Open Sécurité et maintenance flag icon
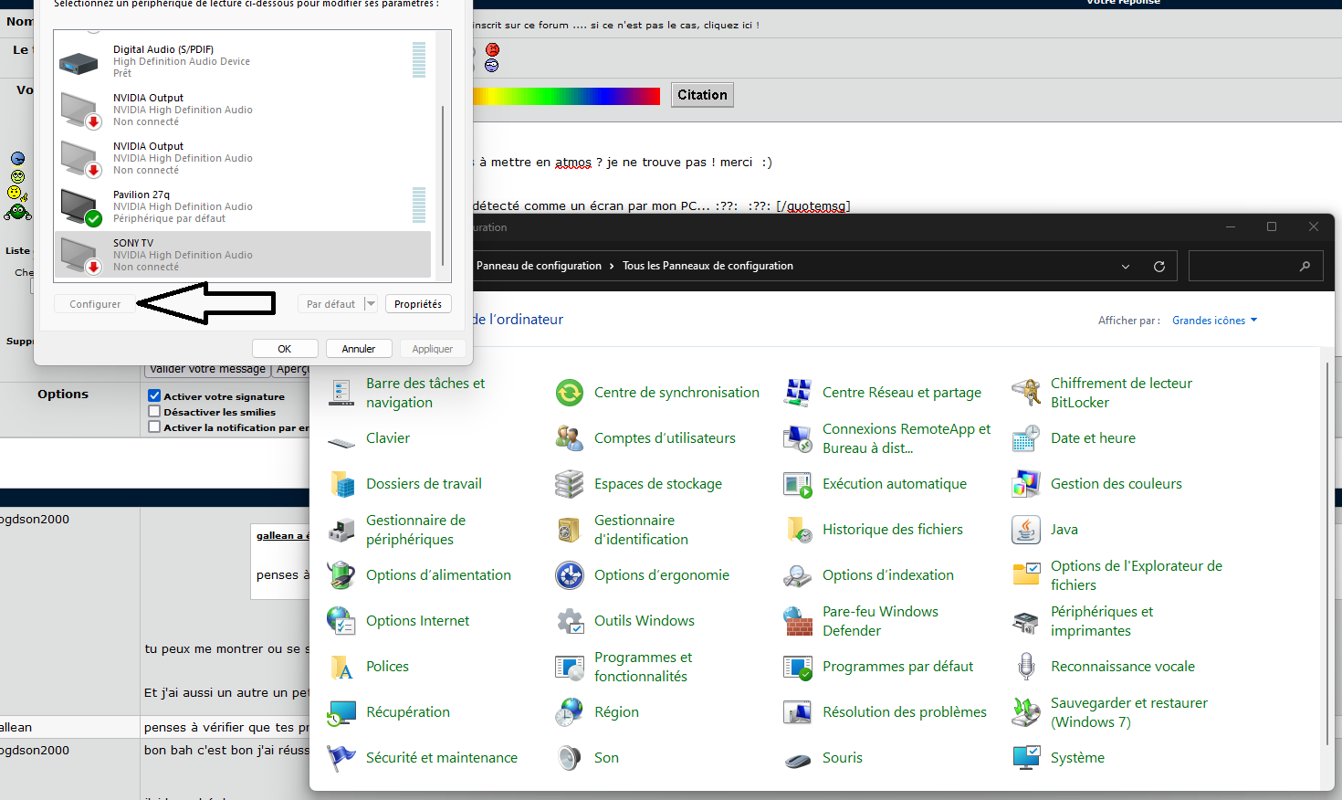The width and height of the screenshot is (1342, 800). click(341, 758)
